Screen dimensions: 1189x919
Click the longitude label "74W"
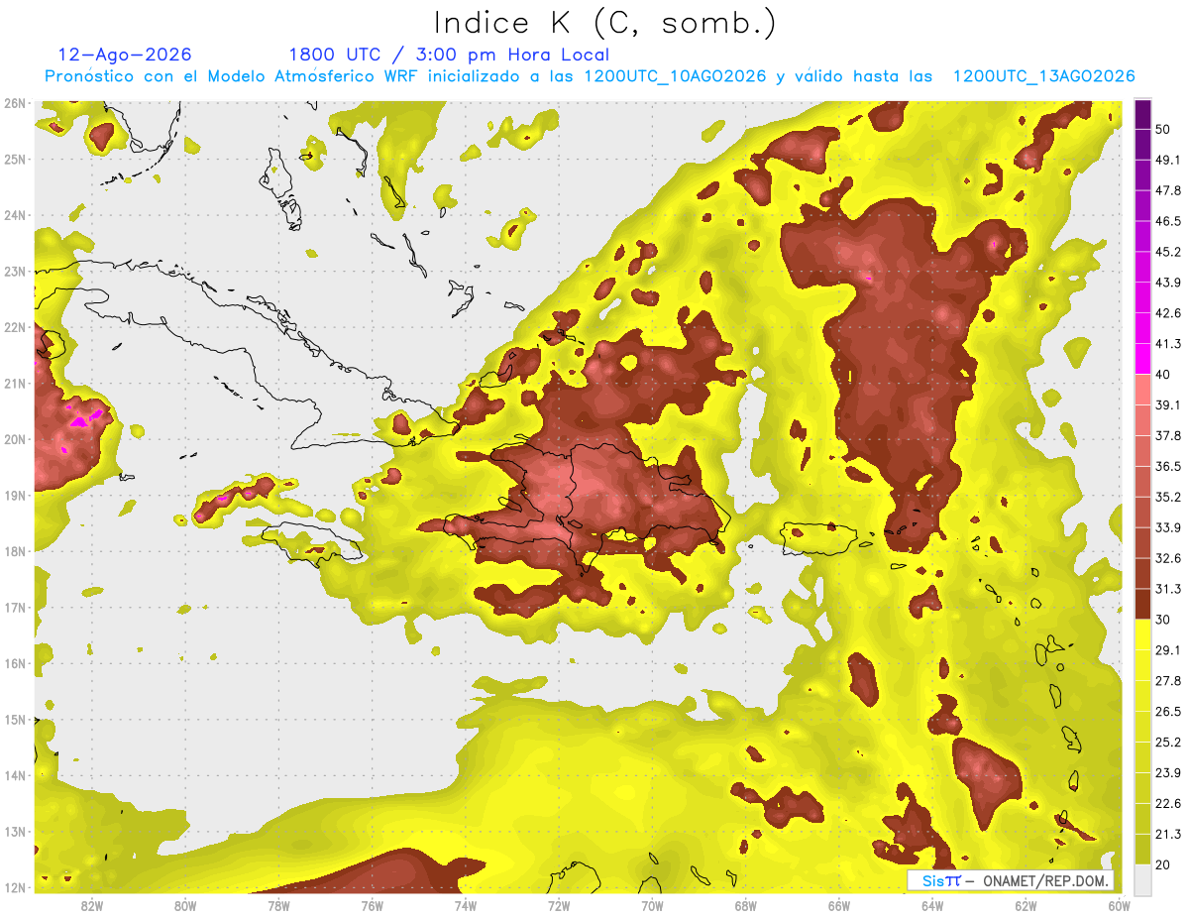coord(466,905)
